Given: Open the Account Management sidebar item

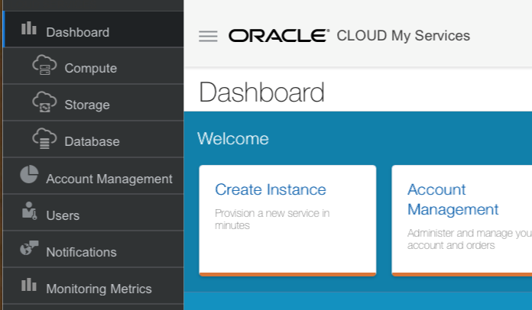Looking at the screenshot, I should (93, 176).
